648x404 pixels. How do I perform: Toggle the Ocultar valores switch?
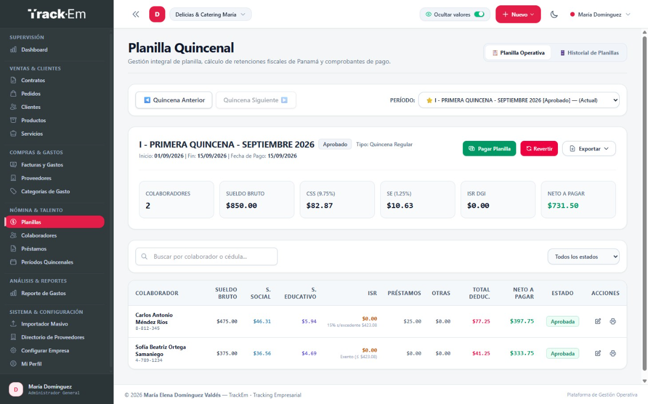(479, 14)
